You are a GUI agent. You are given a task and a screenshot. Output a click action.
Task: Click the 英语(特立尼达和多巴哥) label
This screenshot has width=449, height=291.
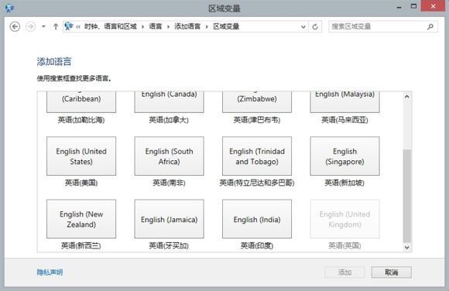pos(257,183)
